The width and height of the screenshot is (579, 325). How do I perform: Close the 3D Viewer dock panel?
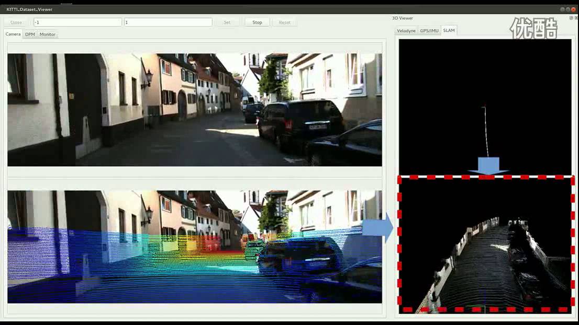pos(576,18)
